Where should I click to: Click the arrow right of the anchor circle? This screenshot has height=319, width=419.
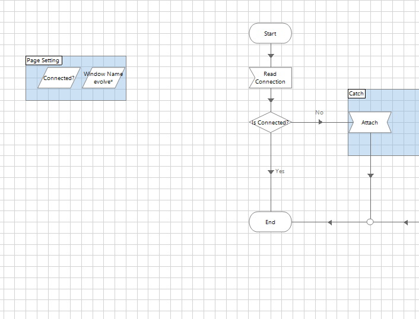point(405,222)
